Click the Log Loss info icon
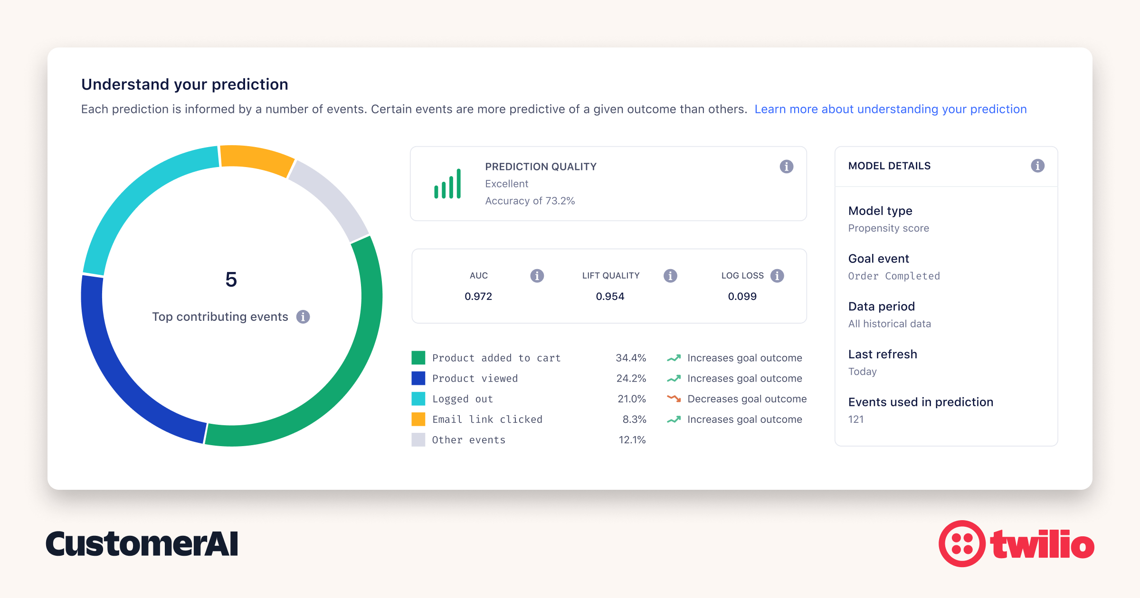1140x598 pixels. coord(777,276)
